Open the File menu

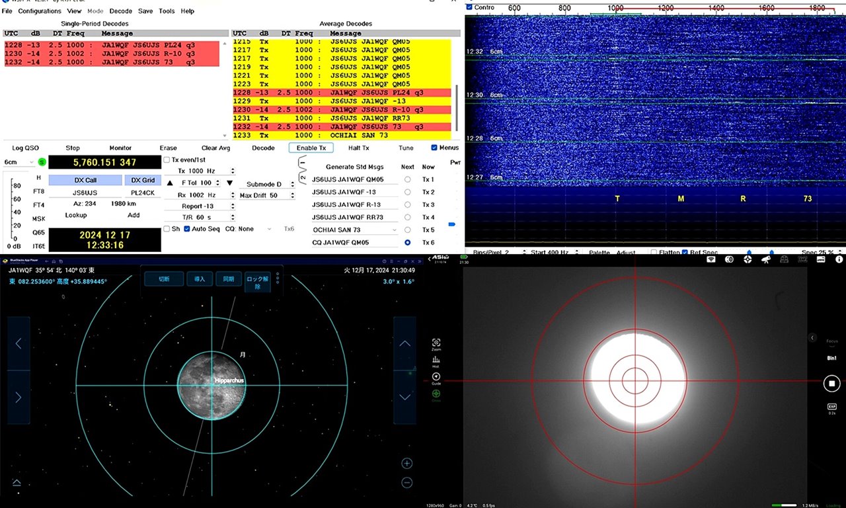click(7, 11)
